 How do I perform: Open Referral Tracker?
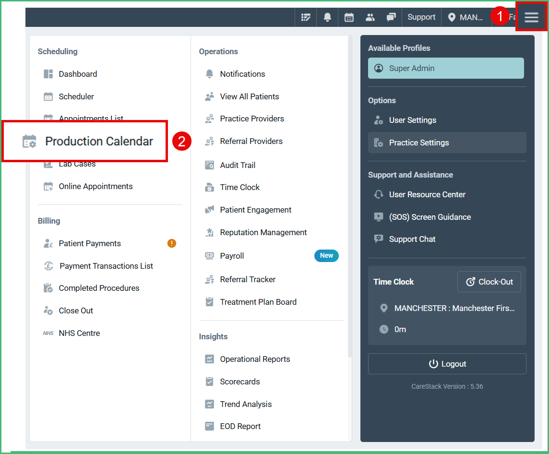click(248, 279)
